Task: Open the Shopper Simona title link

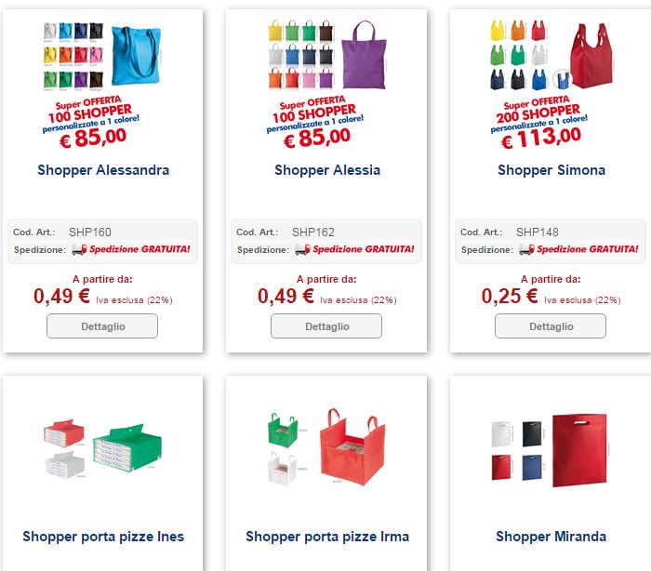Action: (551, 170)
